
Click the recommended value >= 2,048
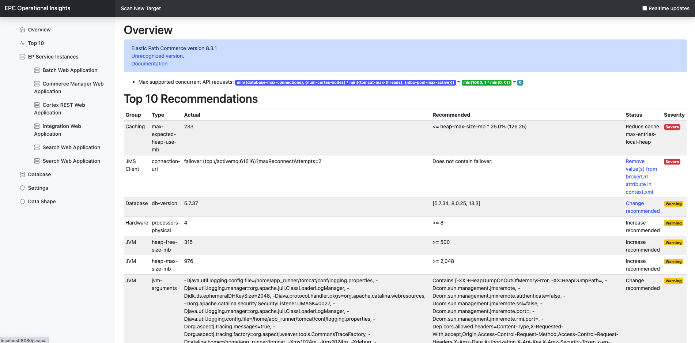(x=443, y=261)
